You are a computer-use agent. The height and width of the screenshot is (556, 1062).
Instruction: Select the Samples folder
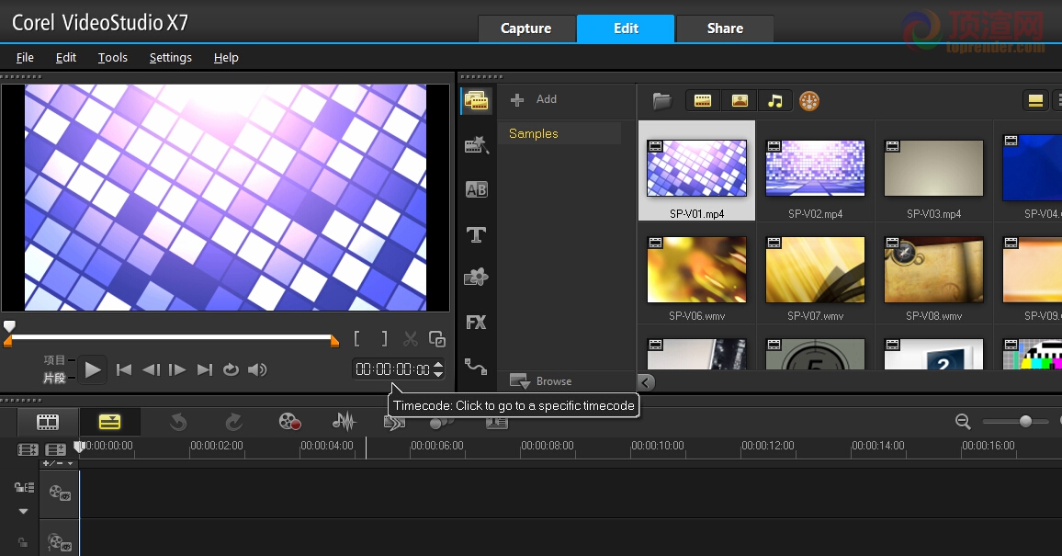tap(559, 133)
